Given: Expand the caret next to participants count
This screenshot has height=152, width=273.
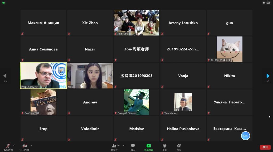Looking at the screenshot, I should click(122, 146).
